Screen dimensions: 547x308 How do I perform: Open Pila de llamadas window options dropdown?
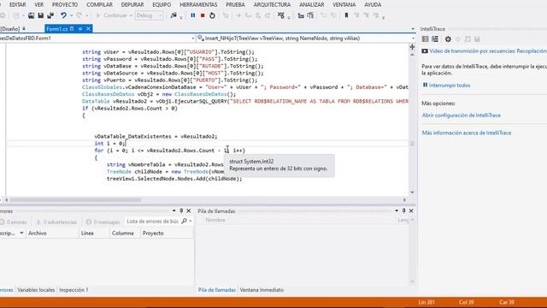[x=397, y=211]
